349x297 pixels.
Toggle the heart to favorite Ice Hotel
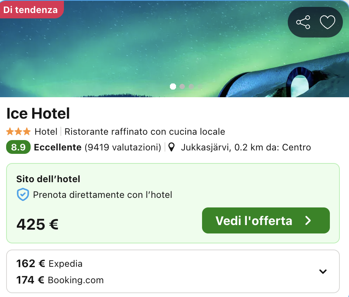tap(328, 22)
